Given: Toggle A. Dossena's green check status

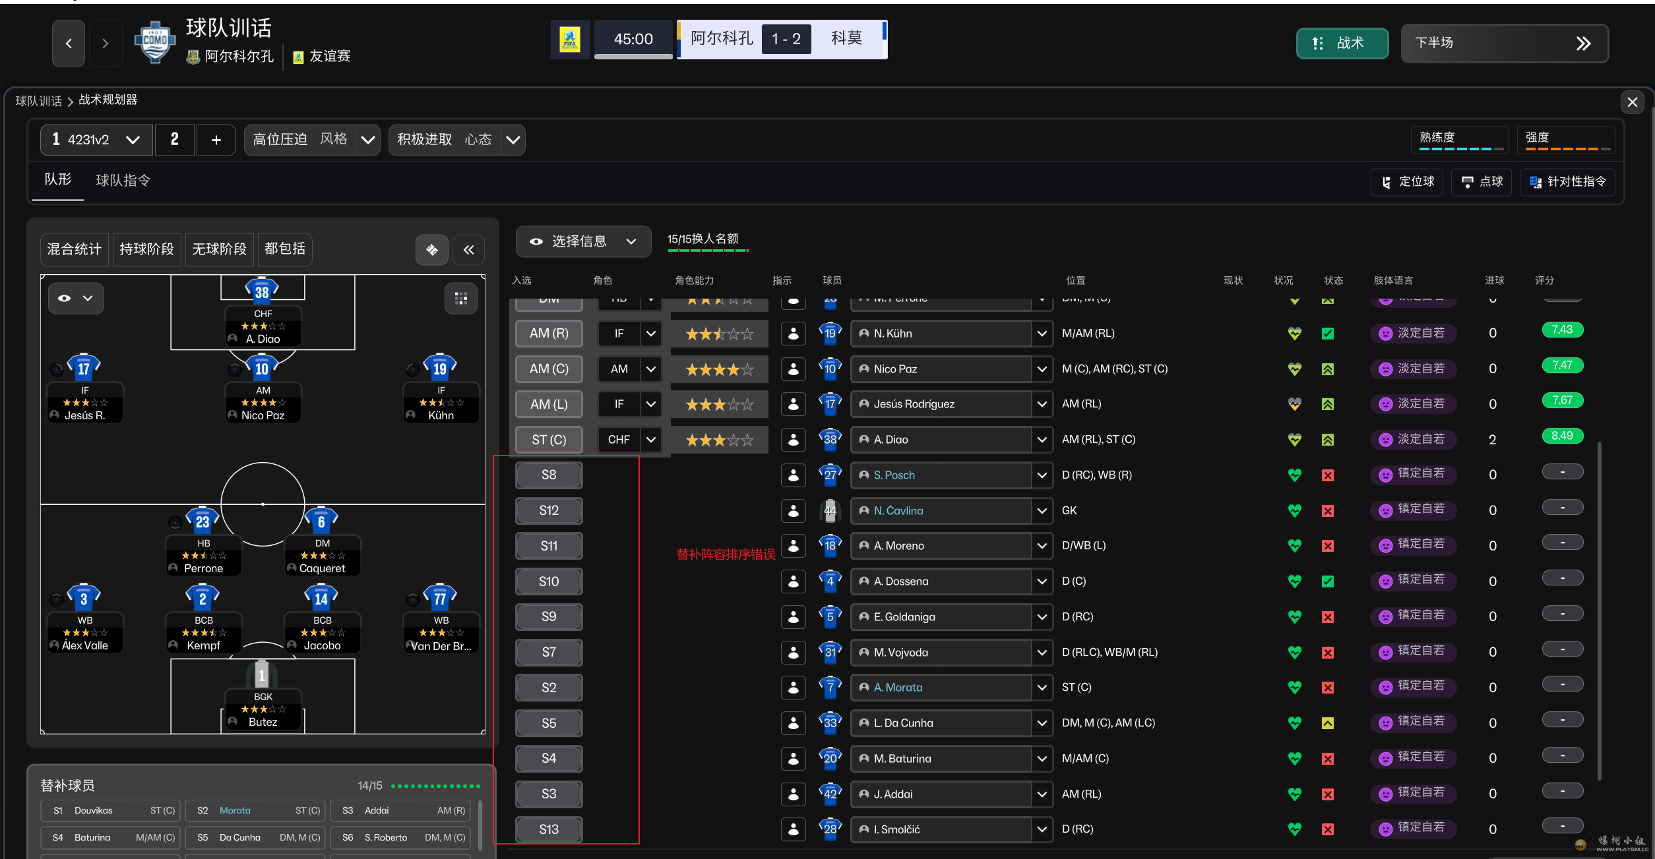Looking at the screenshot, I should pyautogui.click(x=1327, y=581).
